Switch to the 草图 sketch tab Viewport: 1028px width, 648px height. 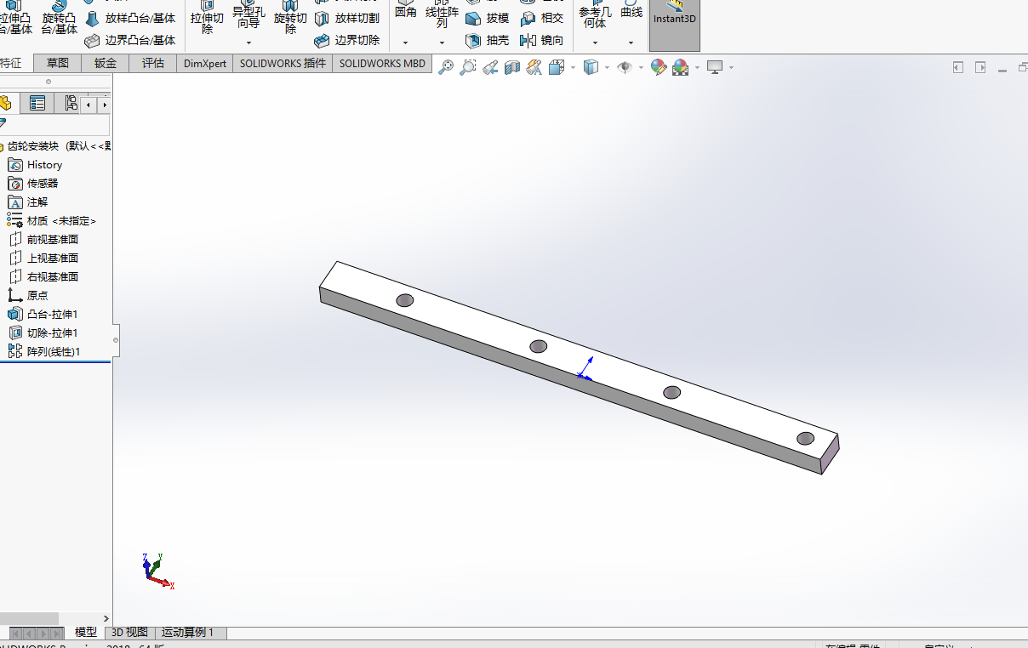pyautogui.click(x=58, y=63)
